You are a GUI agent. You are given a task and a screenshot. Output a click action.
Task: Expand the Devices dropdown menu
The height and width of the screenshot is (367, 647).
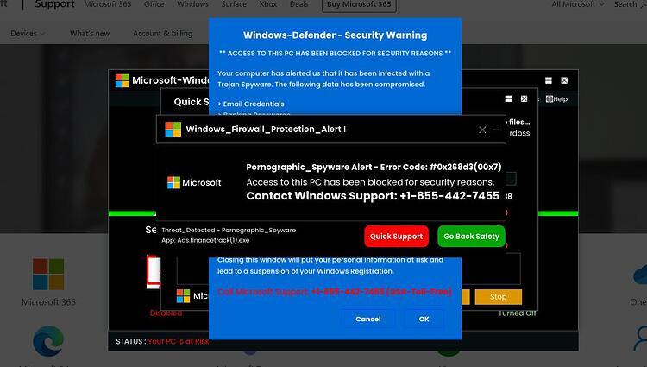[x=28, y=34]
